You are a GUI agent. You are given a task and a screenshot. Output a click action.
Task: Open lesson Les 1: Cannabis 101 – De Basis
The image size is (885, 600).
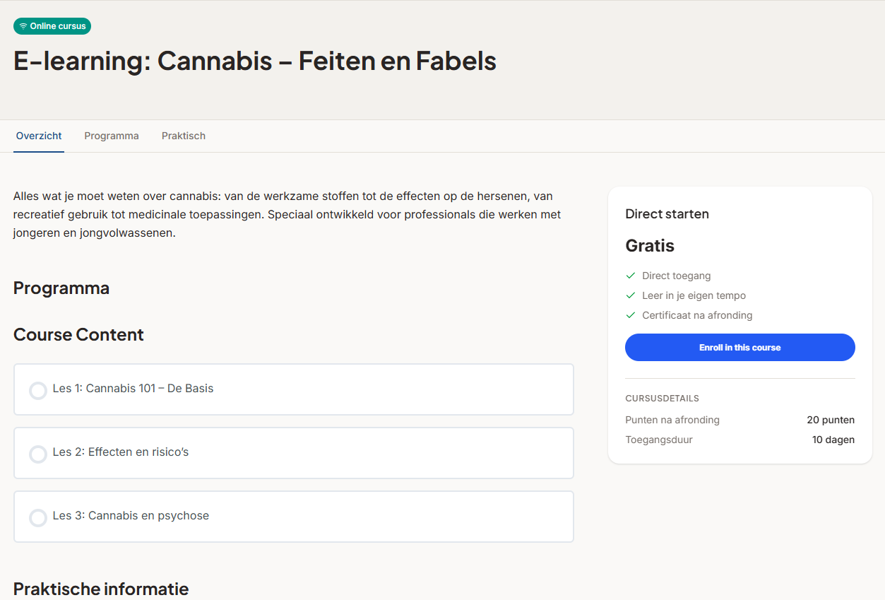point(133,389)
